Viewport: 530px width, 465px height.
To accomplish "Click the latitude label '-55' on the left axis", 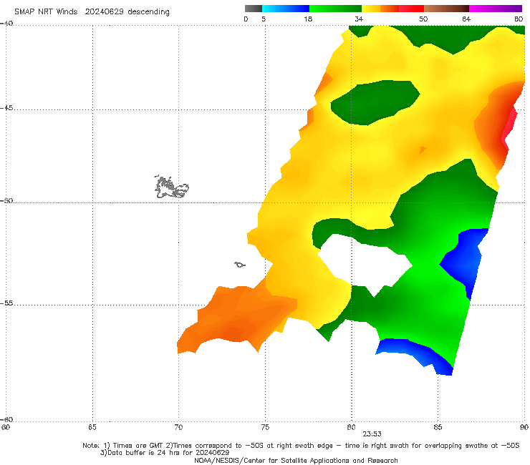I will (6, 303).
